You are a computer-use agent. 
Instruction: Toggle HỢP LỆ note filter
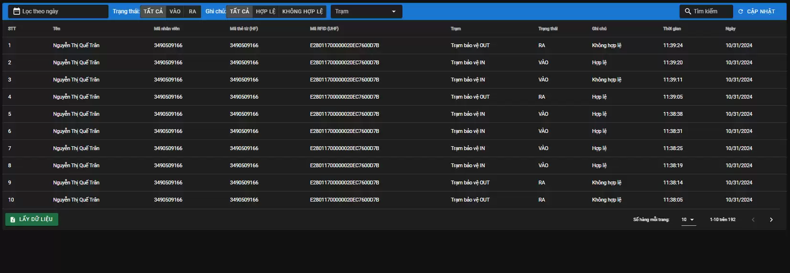[x=265, y=11]
